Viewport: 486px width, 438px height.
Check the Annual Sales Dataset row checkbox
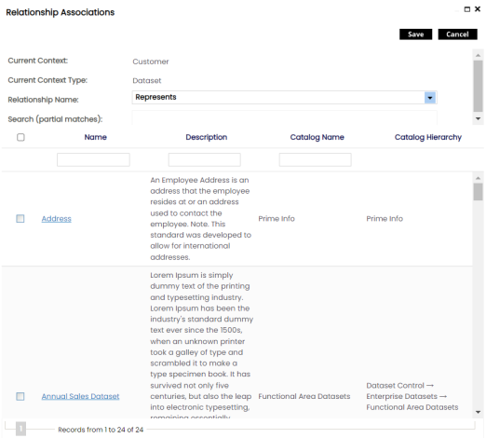[x=20, y=396]
